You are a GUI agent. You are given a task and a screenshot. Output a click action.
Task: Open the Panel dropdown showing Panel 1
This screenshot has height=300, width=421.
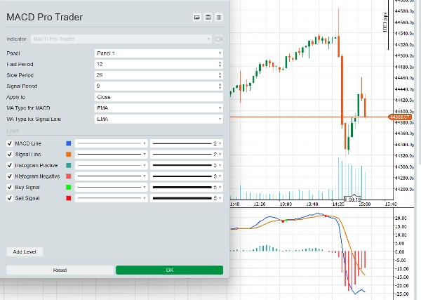point(159,53)
